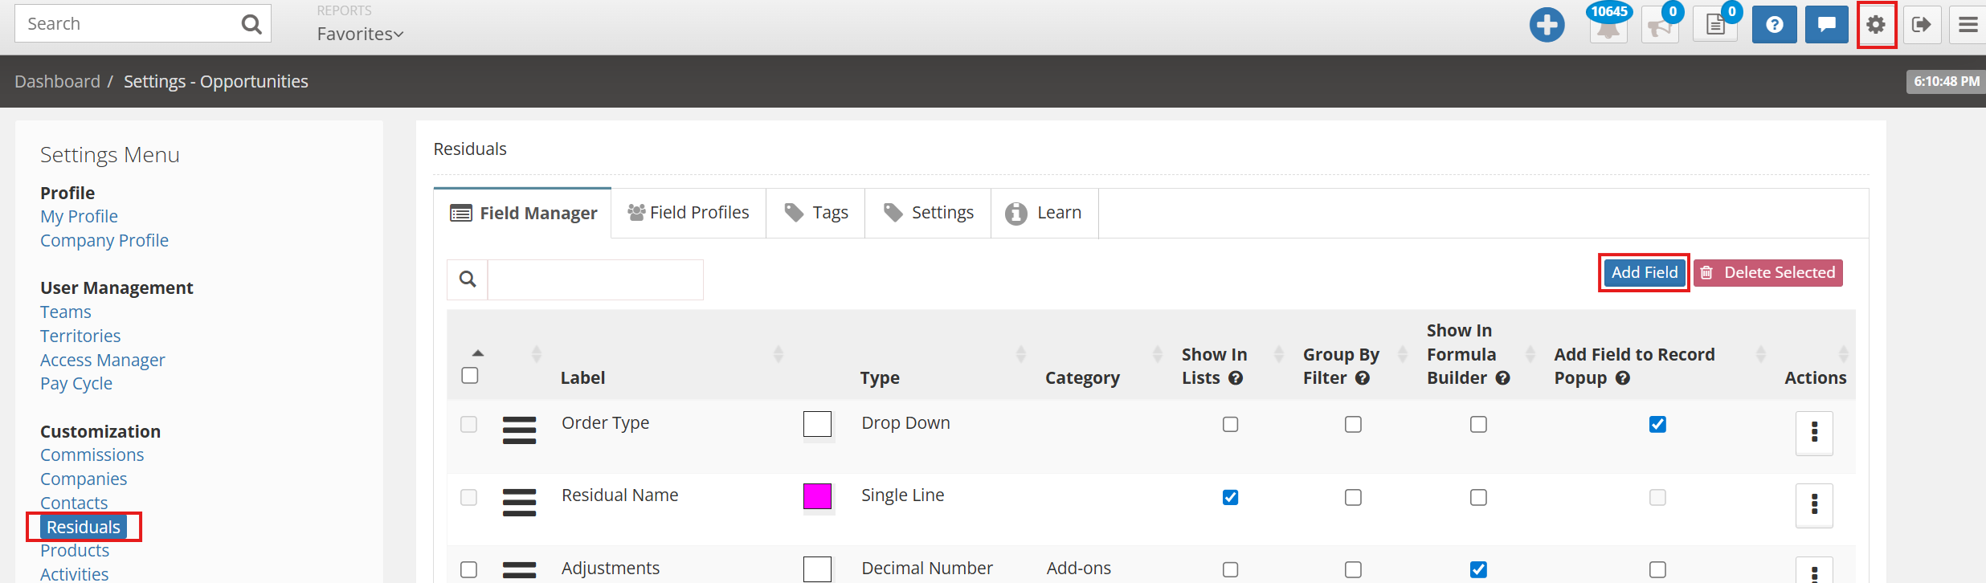Open the hamburger menu icon
Screen dimensions: 1986x583
[1968, 25]
